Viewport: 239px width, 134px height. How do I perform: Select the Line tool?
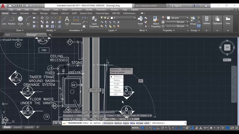point(4,20)
